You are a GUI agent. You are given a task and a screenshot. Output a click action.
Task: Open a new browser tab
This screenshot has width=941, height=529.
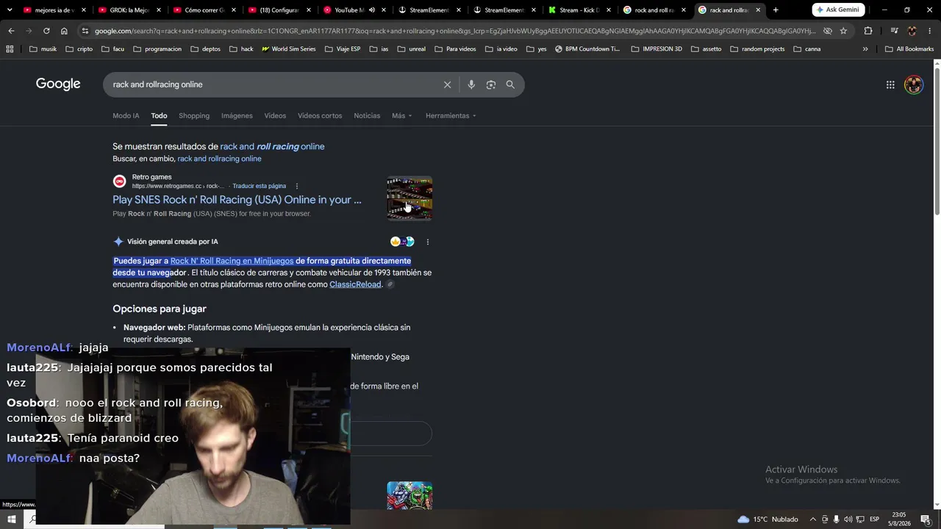click(x=776, y=10)
